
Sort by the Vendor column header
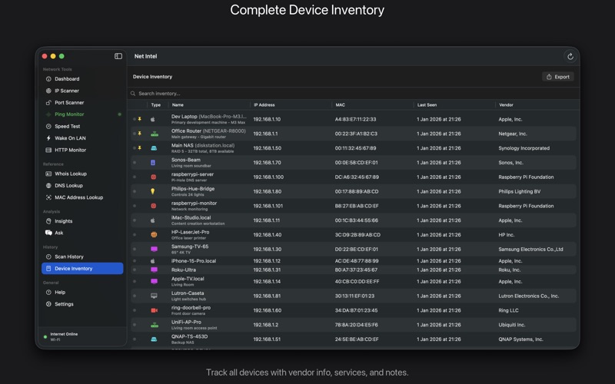(x=506, y=104)
